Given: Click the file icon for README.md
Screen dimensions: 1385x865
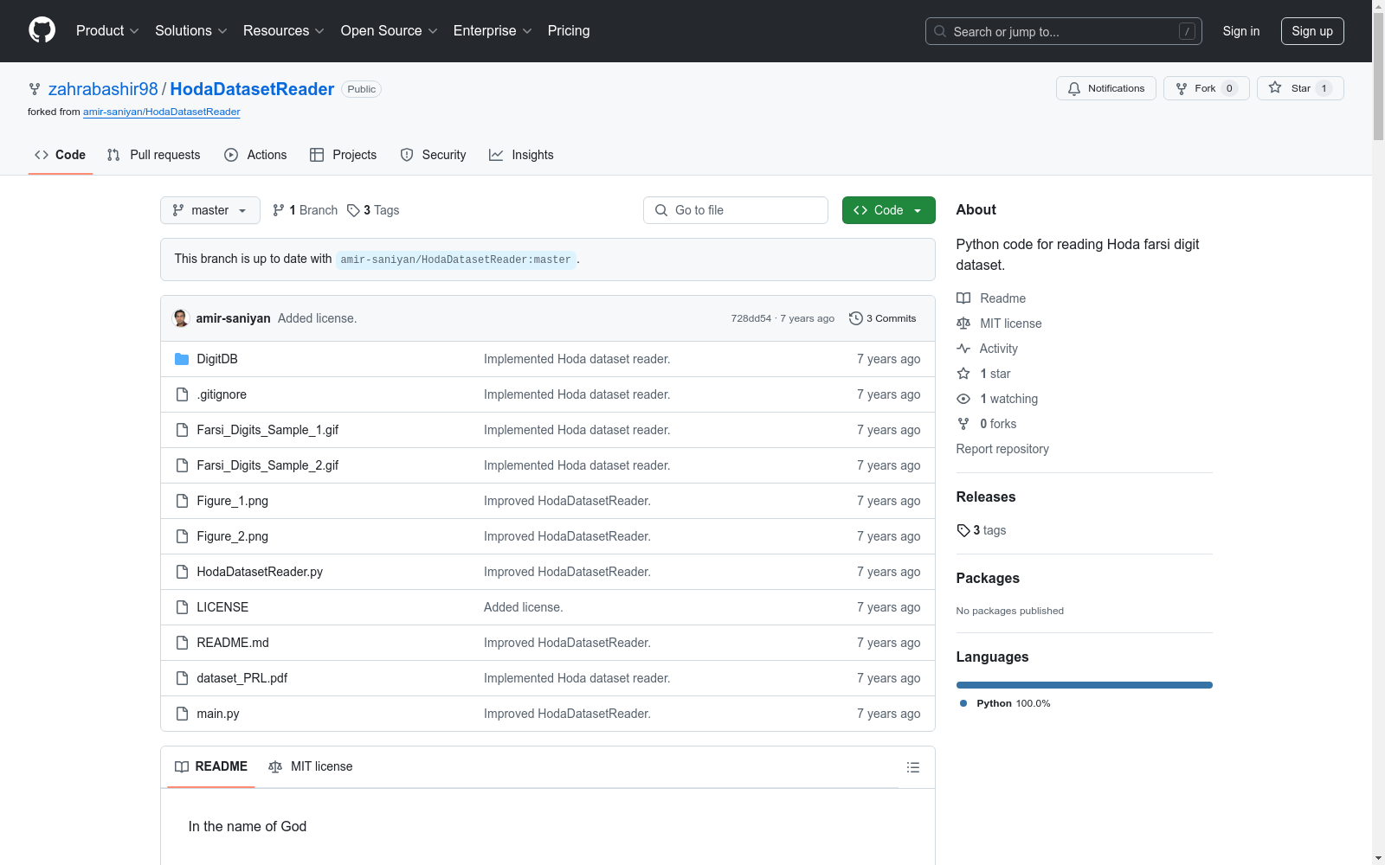Looking at the screenshot, I should [182, 643].
